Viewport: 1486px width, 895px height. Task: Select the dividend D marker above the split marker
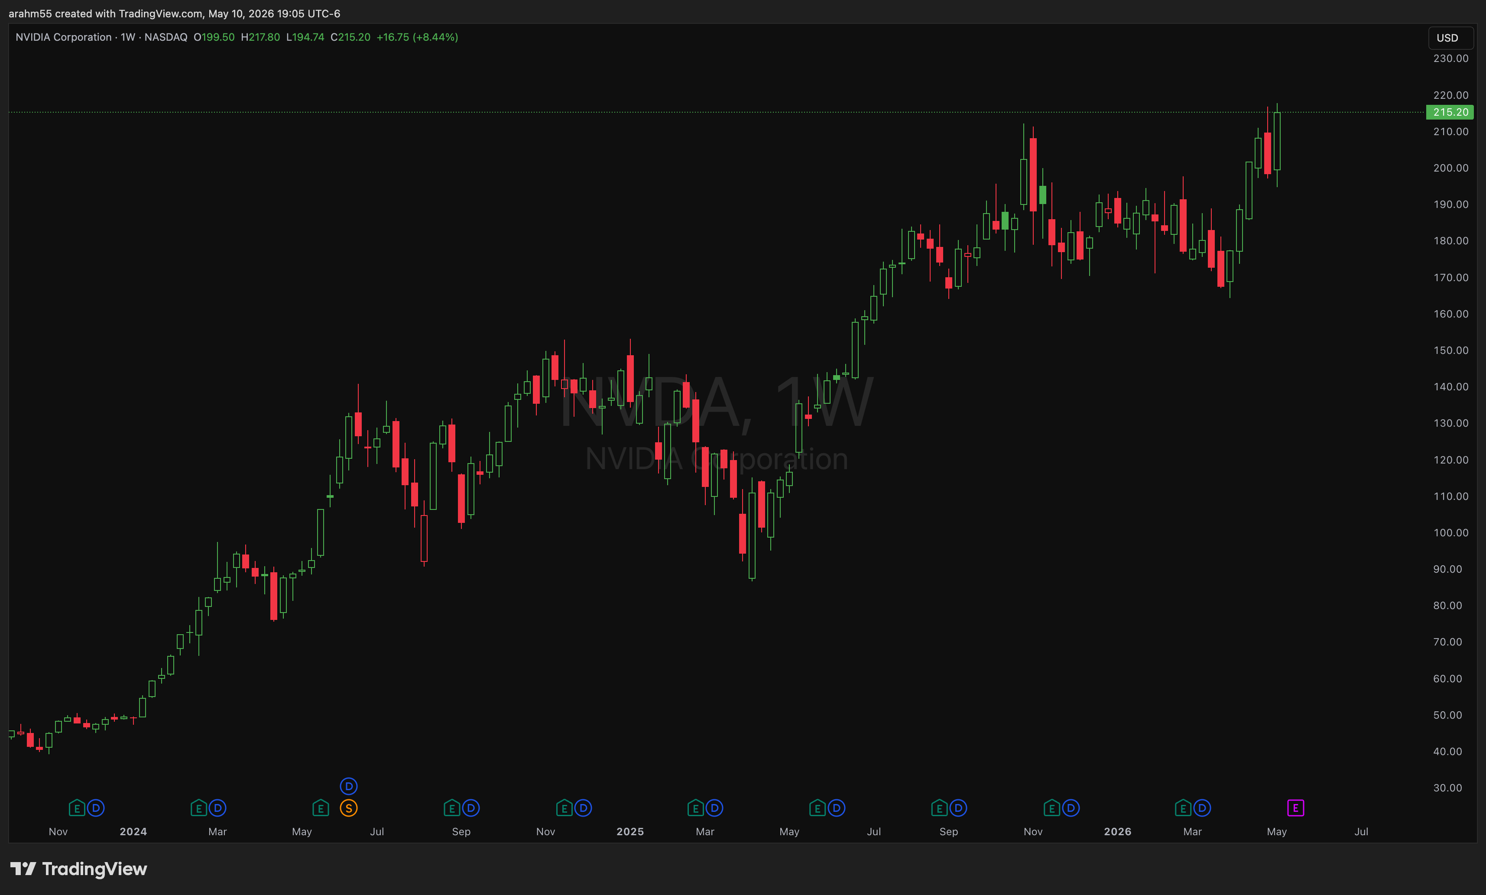[x=349, y=786]
